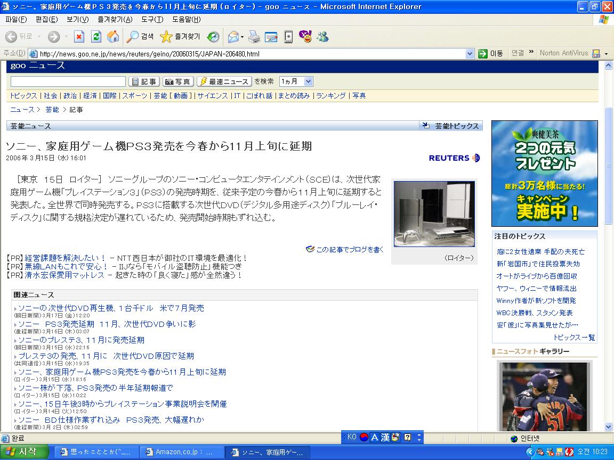Open the ソニー株が下落 related news link
This screenshot has width=614, height=460.
(95, 388)
